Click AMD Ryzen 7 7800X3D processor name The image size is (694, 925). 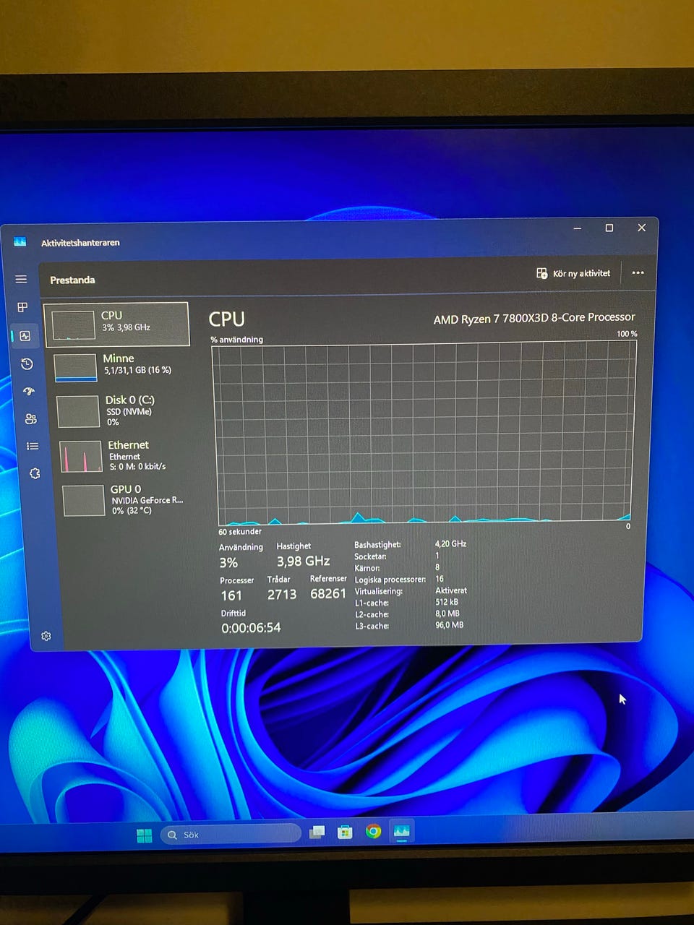click(534, 318)
